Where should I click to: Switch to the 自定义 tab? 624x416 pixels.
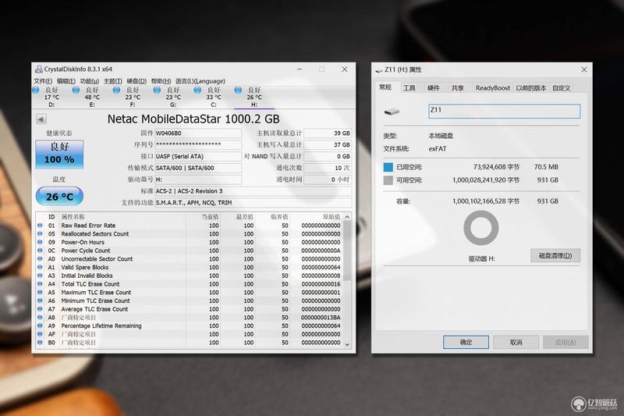click(x=561, y=88)
